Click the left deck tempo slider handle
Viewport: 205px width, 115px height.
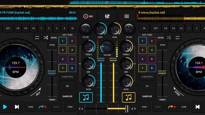coord(52,73)
